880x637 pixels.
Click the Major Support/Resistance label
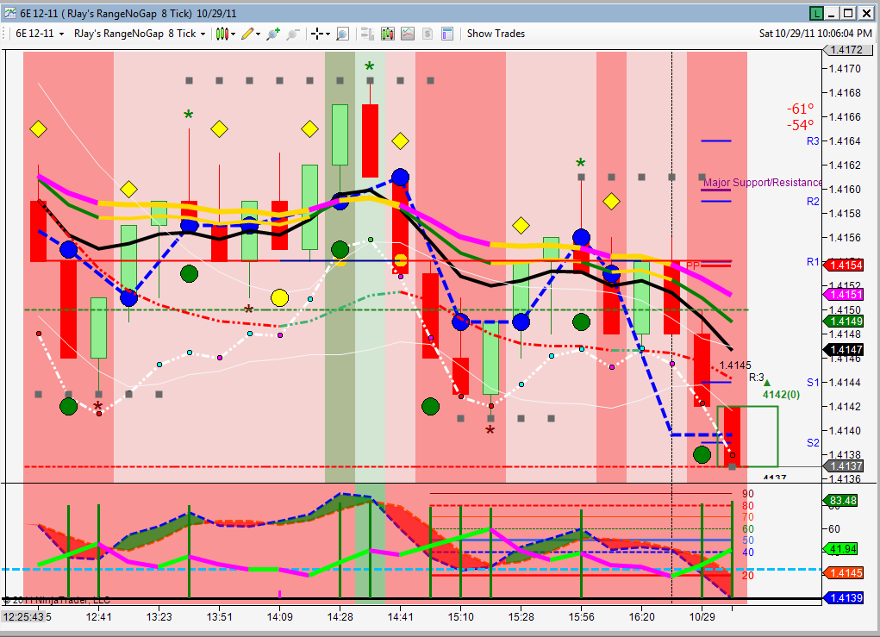click(762, 183)
